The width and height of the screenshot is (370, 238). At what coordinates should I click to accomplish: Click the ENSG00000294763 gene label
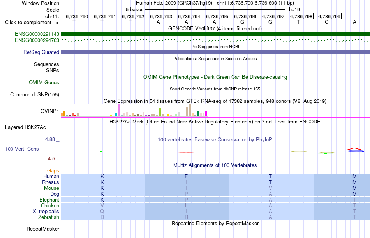(37, 40)
